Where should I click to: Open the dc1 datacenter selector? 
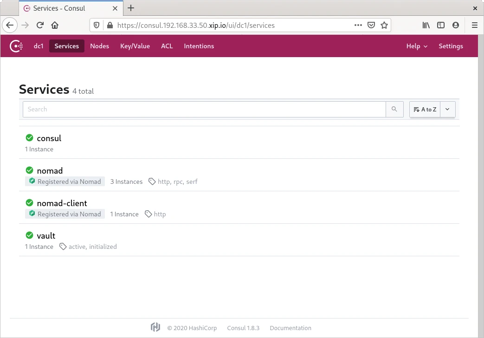(x=39, y=46)
